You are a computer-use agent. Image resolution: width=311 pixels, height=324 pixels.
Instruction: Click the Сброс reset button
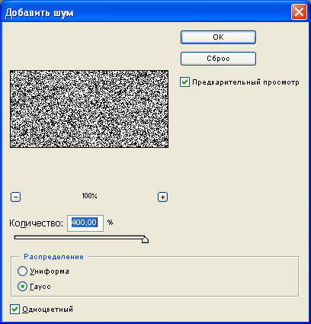pyautogui.click(x=218, y=59)
